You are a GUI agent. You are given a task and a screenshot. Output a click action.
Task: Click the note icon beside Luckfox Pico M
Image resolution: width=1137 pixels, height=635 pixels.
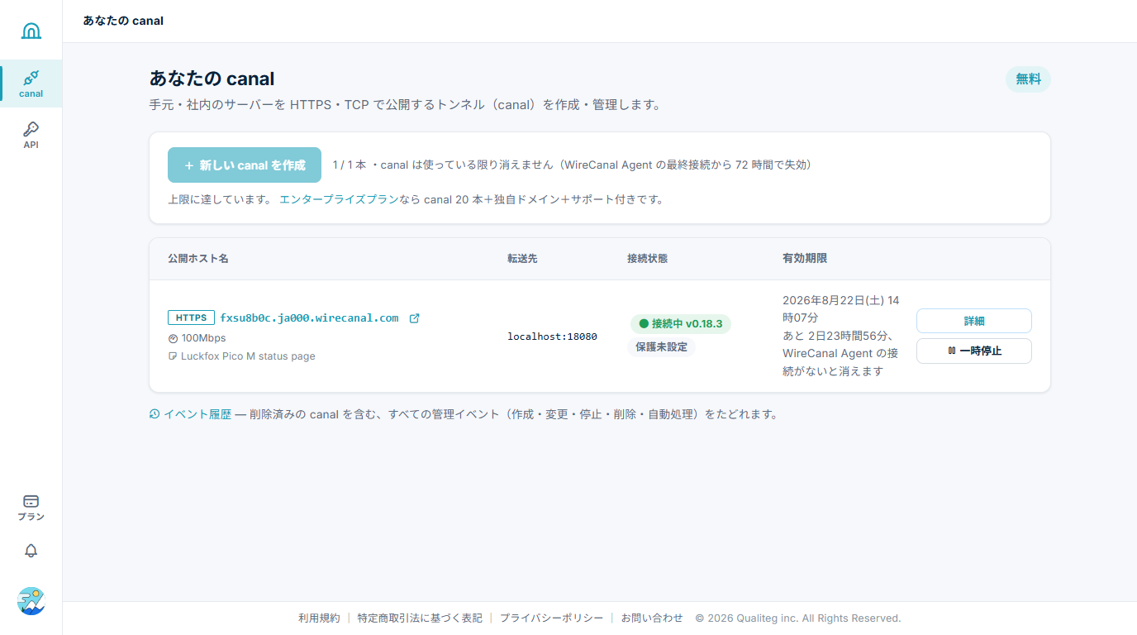(x=173, y=356)
